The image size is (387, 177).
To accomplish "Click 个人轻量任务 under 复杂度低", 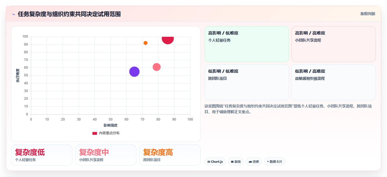I will pyautogui.click(x=25, y=160).
